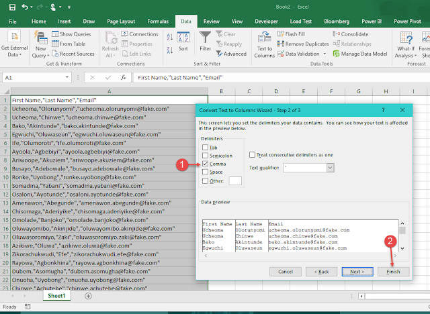Open the Text qualifier dropdown

[x=330, y=168]
